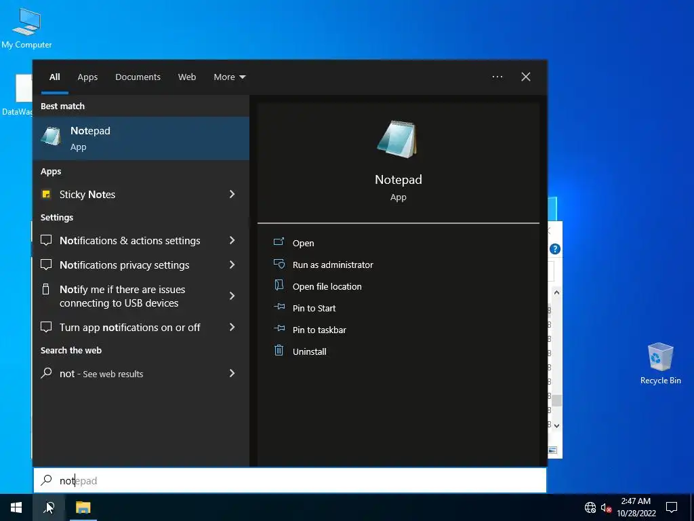Switch to the Web search tab

point(187,77)
